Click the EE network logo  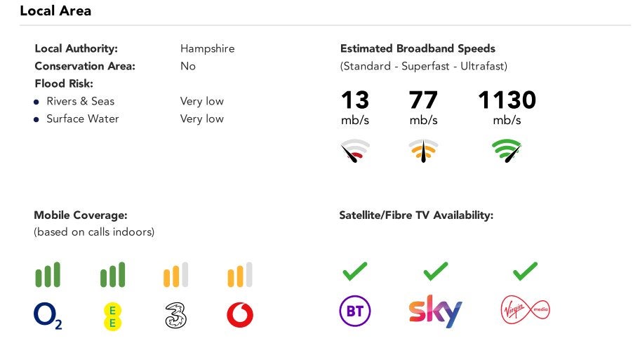112,316
